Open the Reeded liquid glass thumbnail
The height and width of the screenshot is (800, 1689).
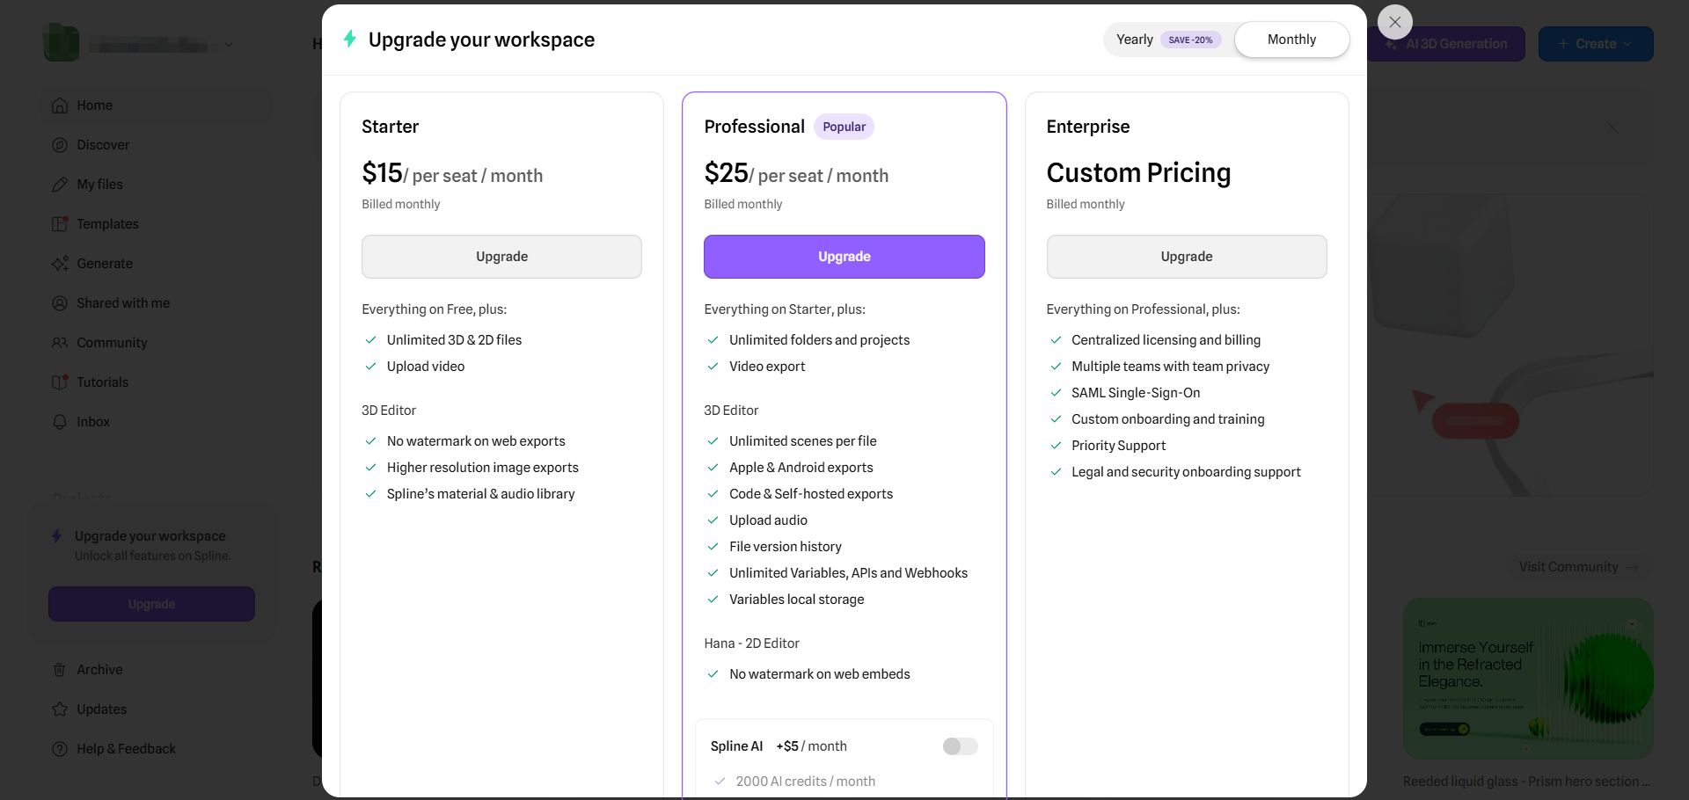point(1528,679)
